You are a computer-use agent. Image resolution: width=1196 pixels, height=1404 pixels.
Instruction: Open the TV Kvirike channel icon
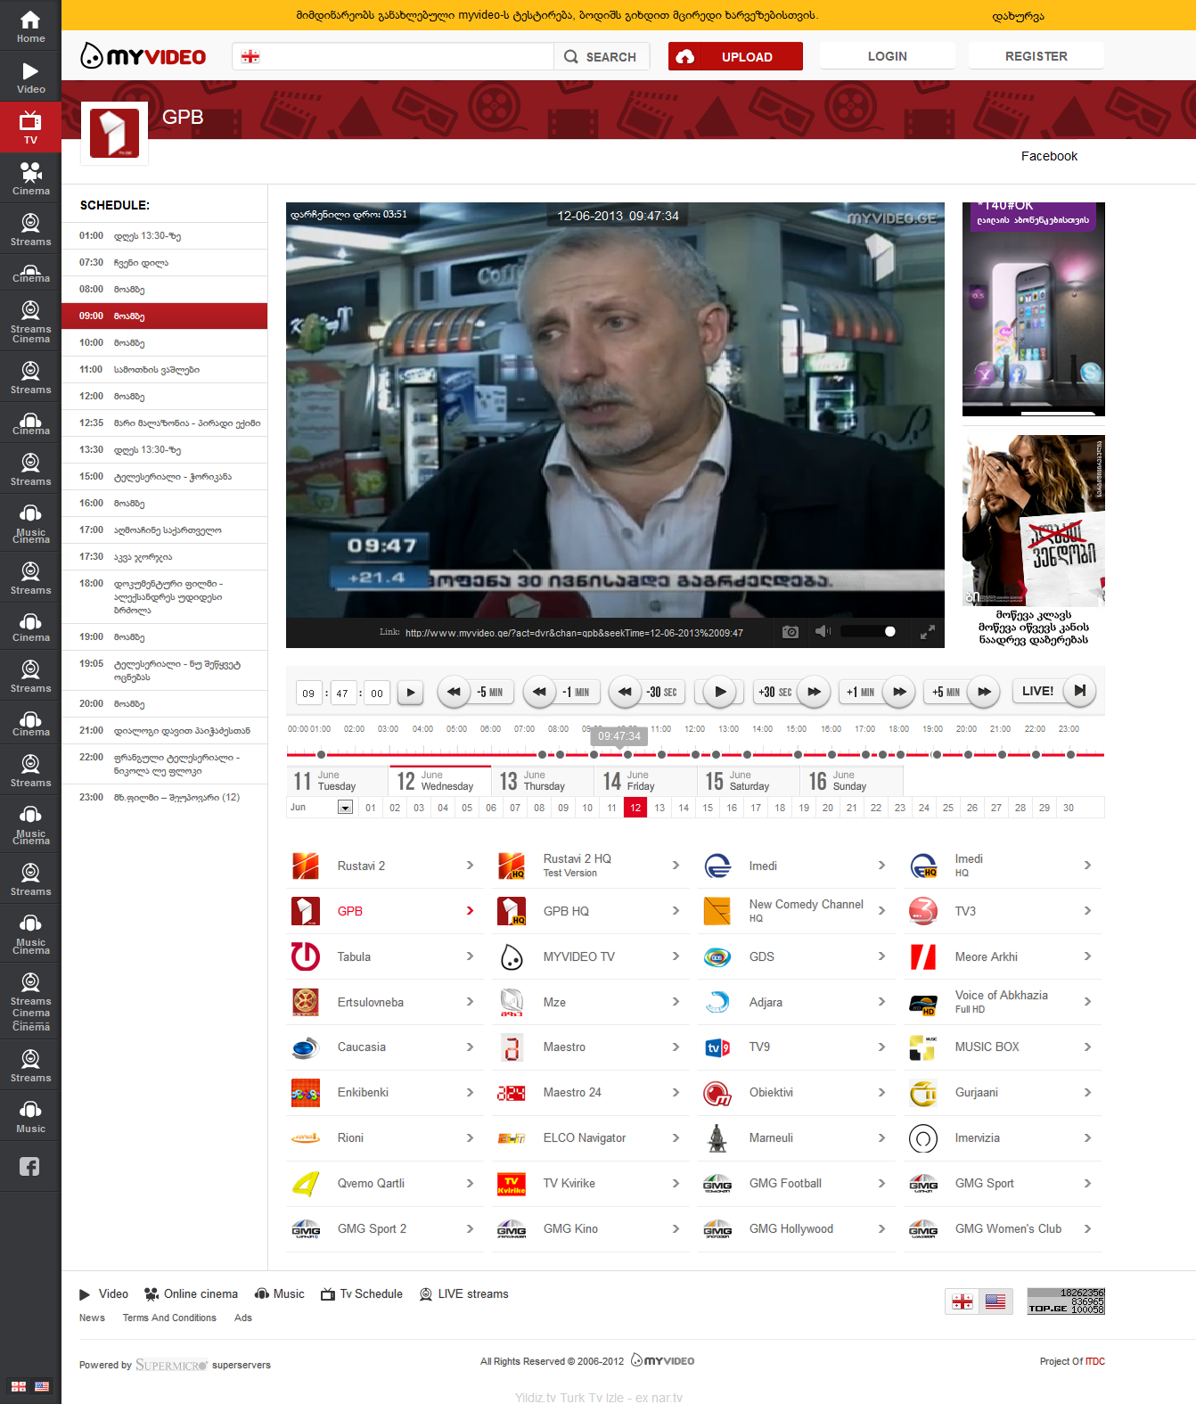click(x=512, y=1184)
